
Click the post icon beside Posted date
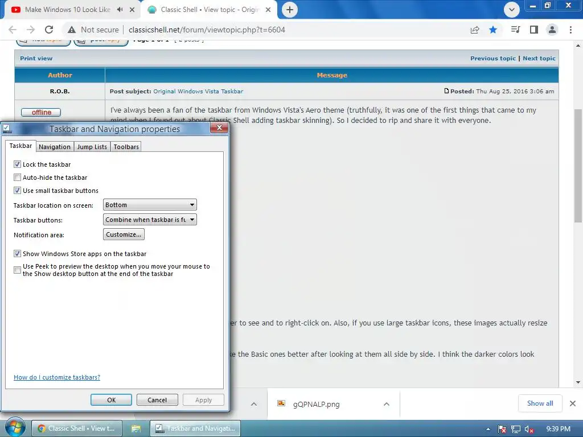446,91
